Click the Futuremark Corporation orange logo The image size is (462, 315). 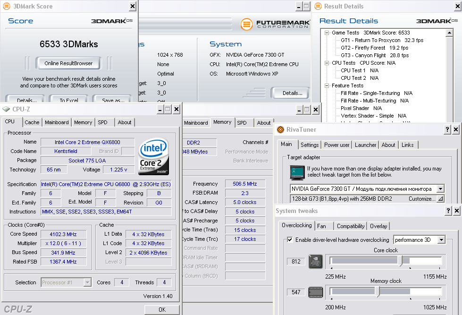[247, 24]
